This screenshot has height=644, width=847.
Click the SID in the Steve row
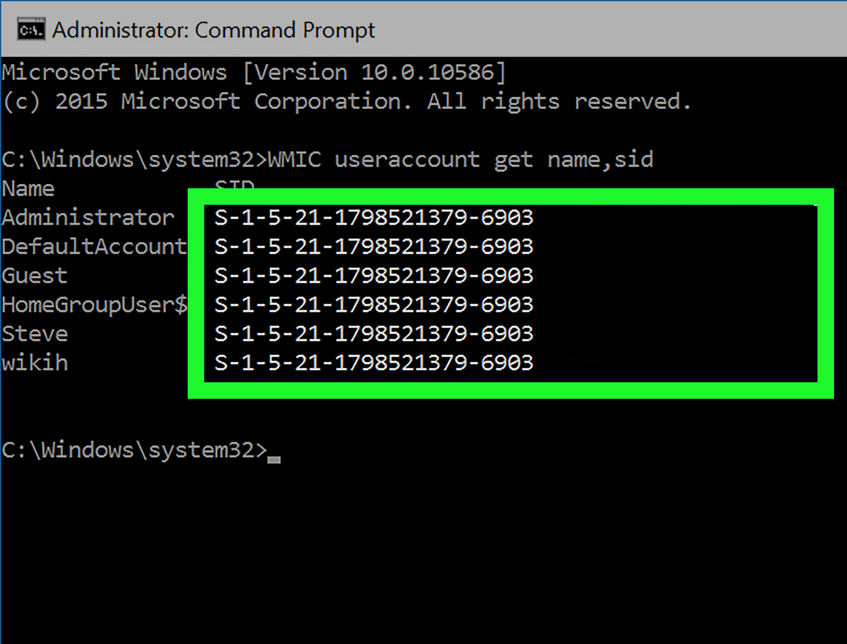[x=373, y=333]
